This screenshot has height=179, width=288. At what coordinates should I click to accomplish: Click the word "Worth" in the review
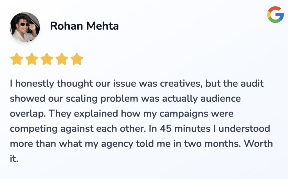pos(258,144)
